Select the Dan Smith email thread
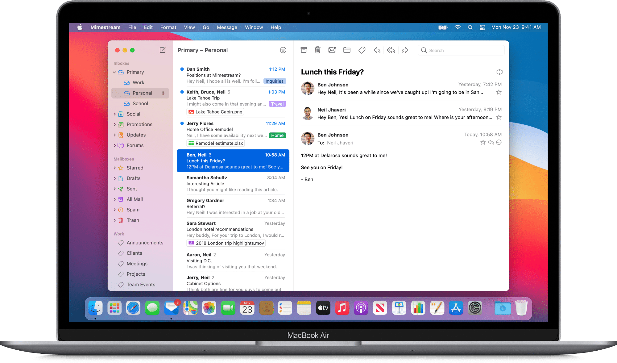The height and width of the screenshot is (363, 617). pyautogui.click(x=233, y=76)
